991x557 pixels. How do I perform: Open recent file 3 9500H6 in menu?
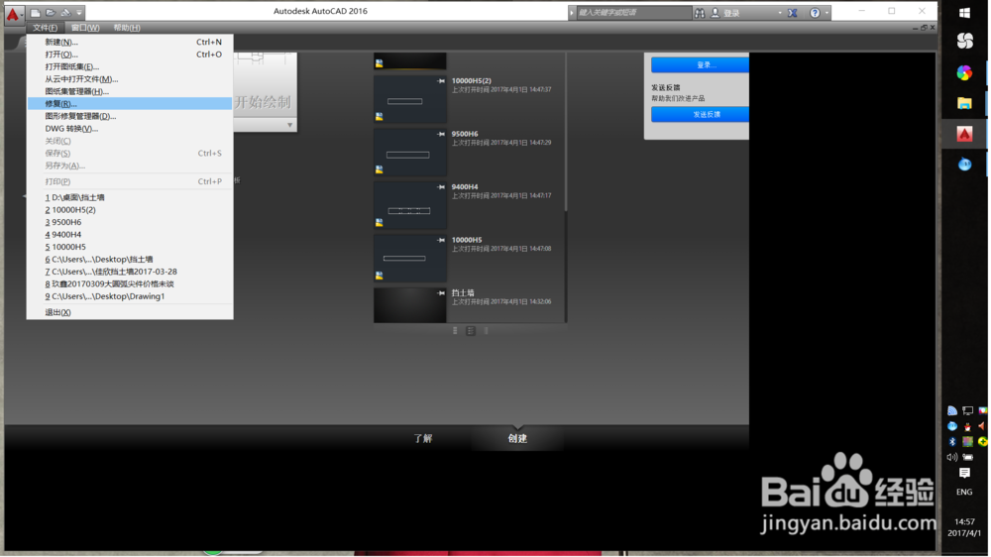click(130, 222)
